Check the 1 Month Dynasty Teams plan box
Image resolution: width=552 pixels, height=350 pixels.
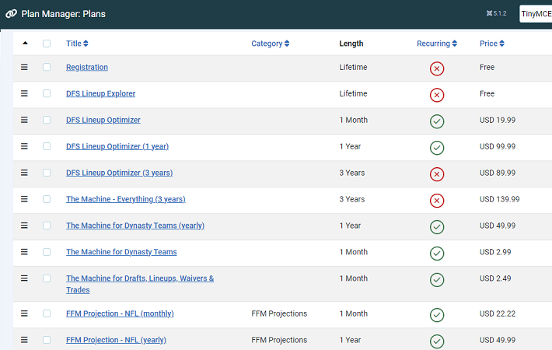point(47,252)
